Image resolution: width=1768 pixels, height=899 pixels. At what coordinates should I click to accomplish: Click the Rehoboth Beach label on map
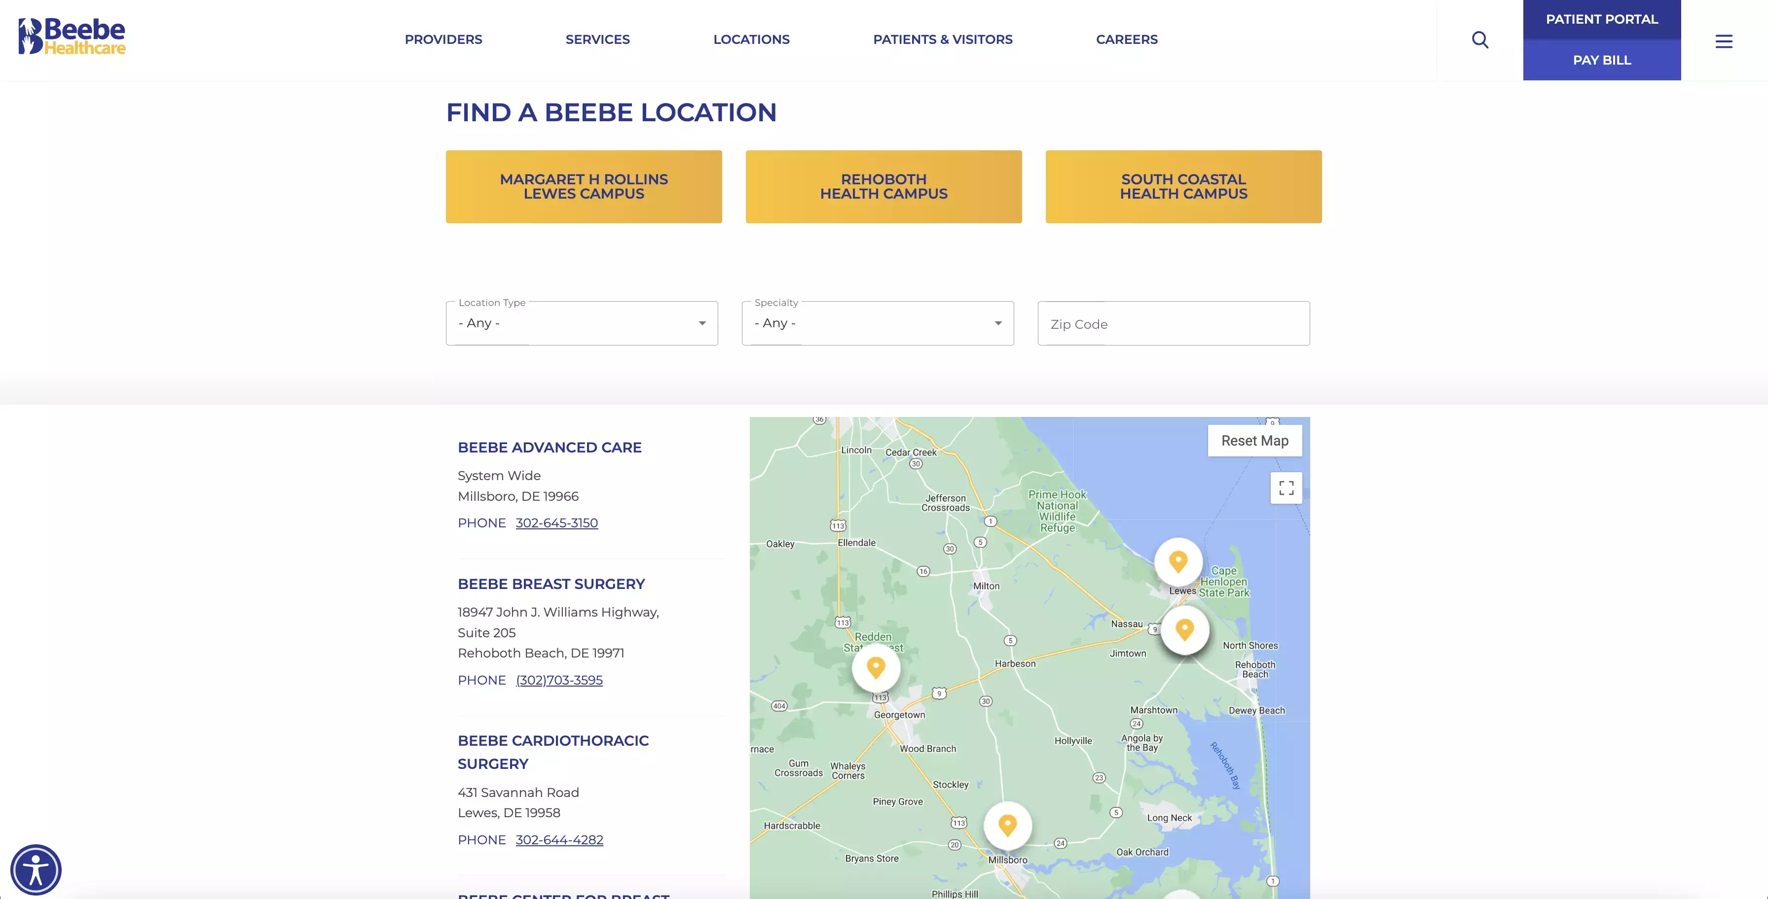pos(1254,669)
